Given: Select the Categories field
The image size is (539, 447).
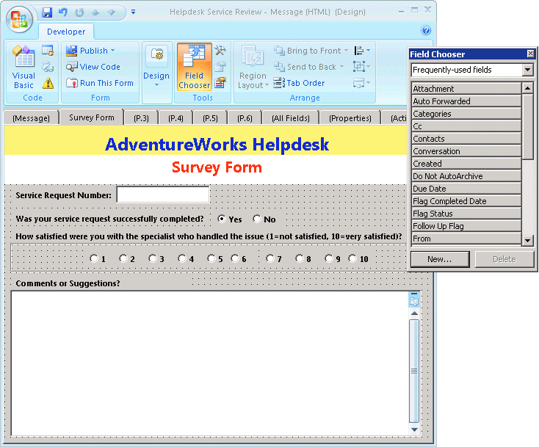Looking at the screenshot, I should [466, 114].
